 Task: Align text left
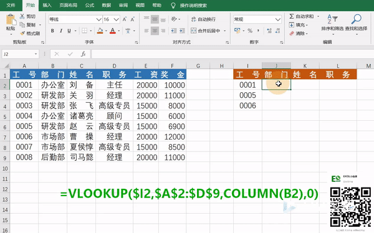pyautogui.click(x=146, y=31)
